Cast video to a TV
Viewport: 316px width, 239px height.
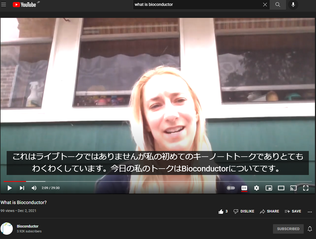[x=293, y=188]
